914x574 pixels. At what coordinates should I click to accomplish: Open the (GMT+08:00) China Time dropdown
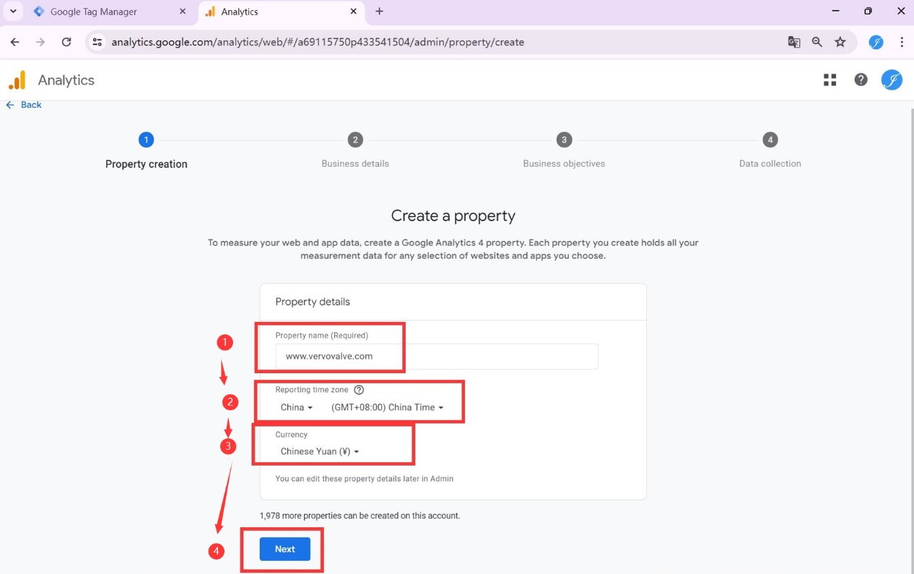tap(387, 407)
